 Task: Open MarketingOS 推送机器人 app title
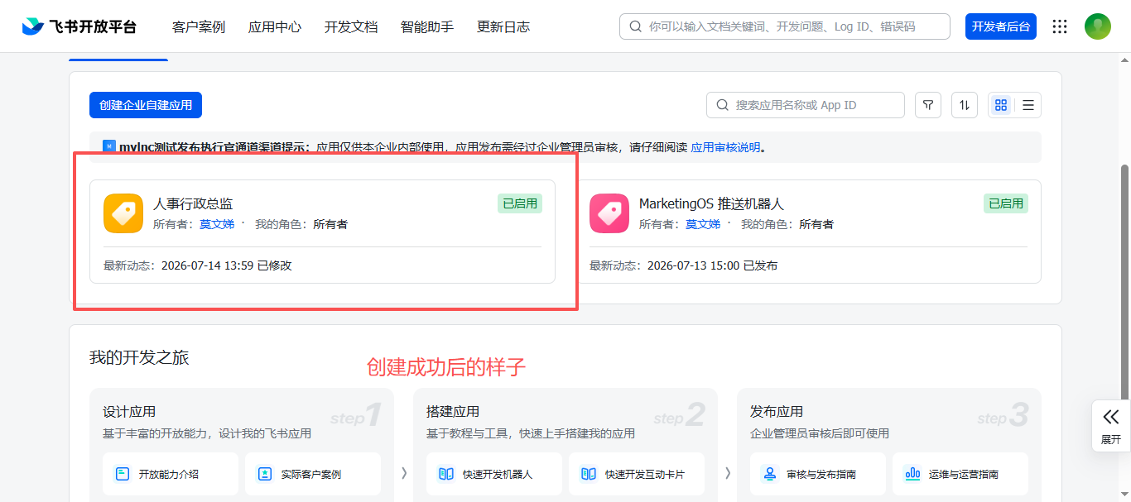(x=711, y=203)
